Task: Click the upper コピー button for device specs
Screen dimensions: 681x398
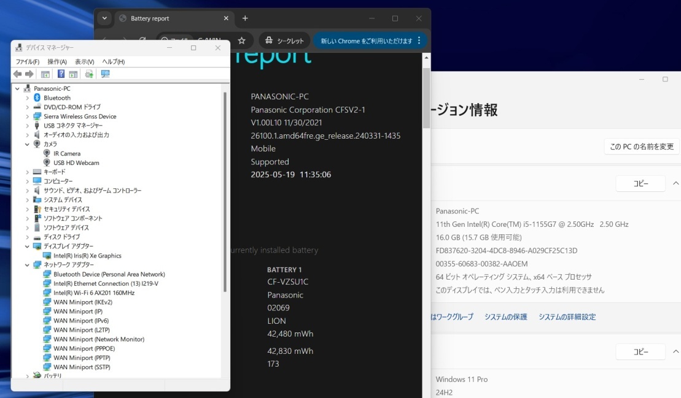Action: (640, 183)
